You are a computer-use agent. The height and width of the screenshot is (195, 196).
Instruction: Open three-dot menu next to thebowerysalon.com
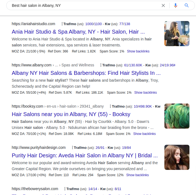tap(65, 189)
